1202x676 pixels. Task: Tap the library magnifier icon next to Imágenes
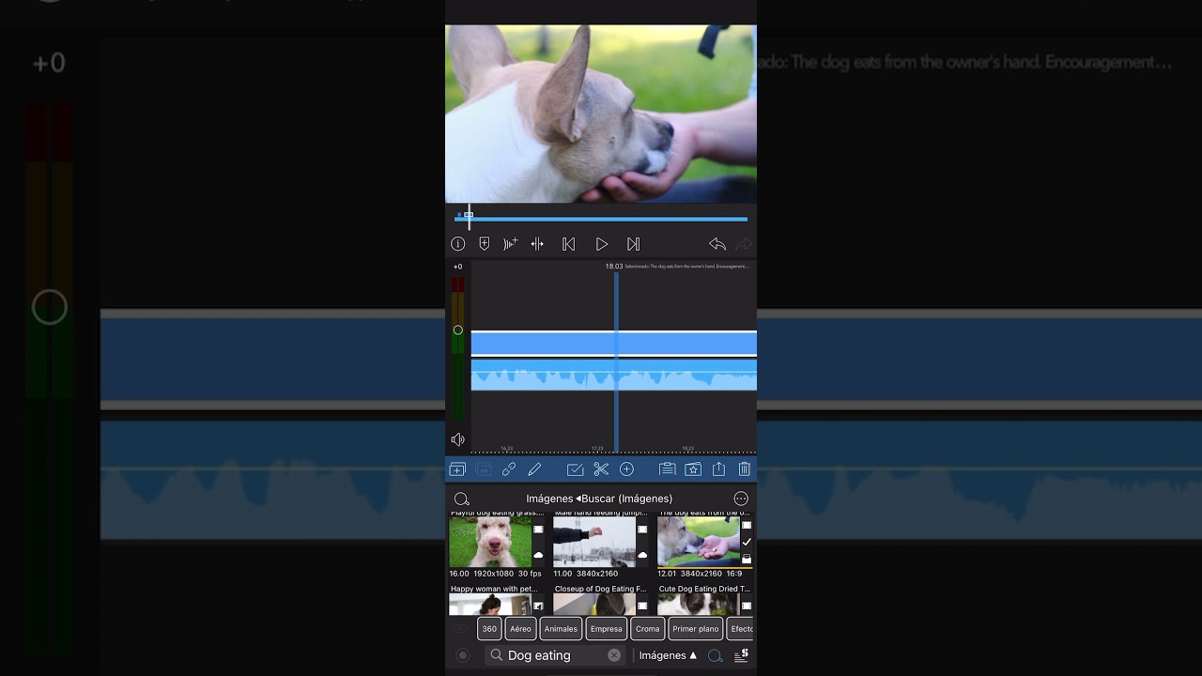pyautogui.click(x=461, y=499)
